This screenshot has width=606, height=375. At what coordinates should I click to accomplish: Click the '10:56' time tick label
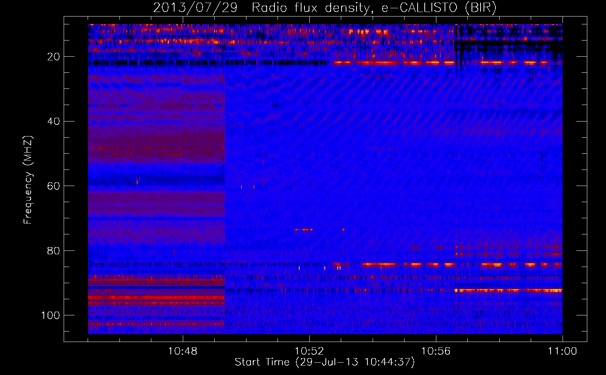(436, 351)
